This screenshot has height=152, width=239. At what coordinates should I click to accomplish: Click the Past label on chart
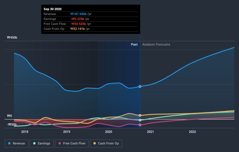click(134, 44)
